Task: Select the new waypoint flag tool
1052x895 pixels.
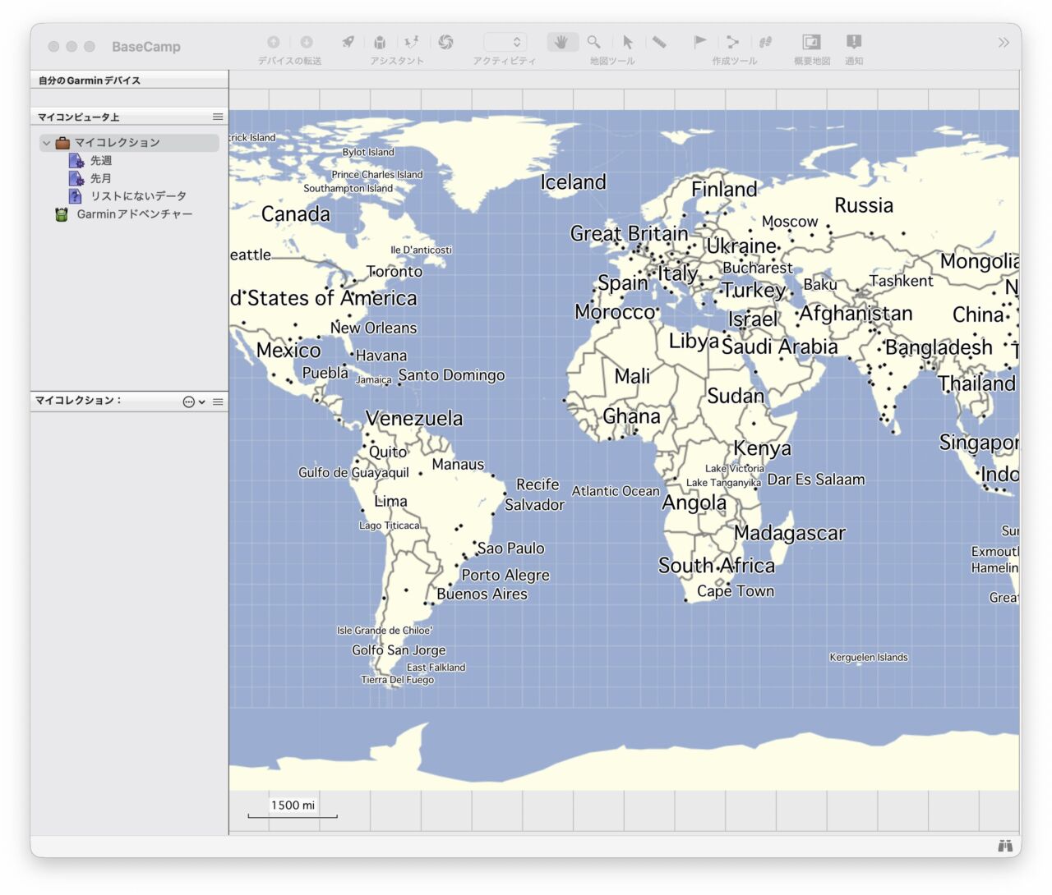Action: coord(699,42)
